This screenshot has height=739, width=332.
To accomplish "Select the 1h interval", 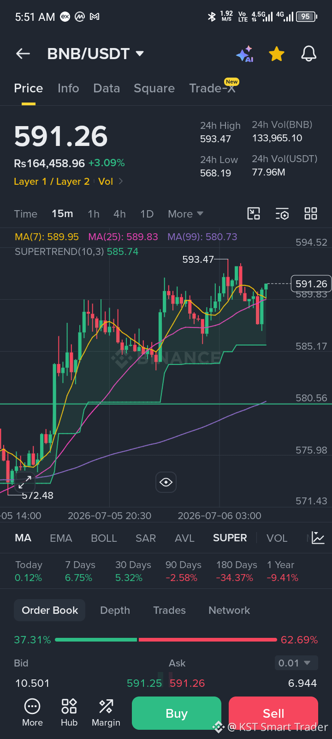I will point(94,214).
